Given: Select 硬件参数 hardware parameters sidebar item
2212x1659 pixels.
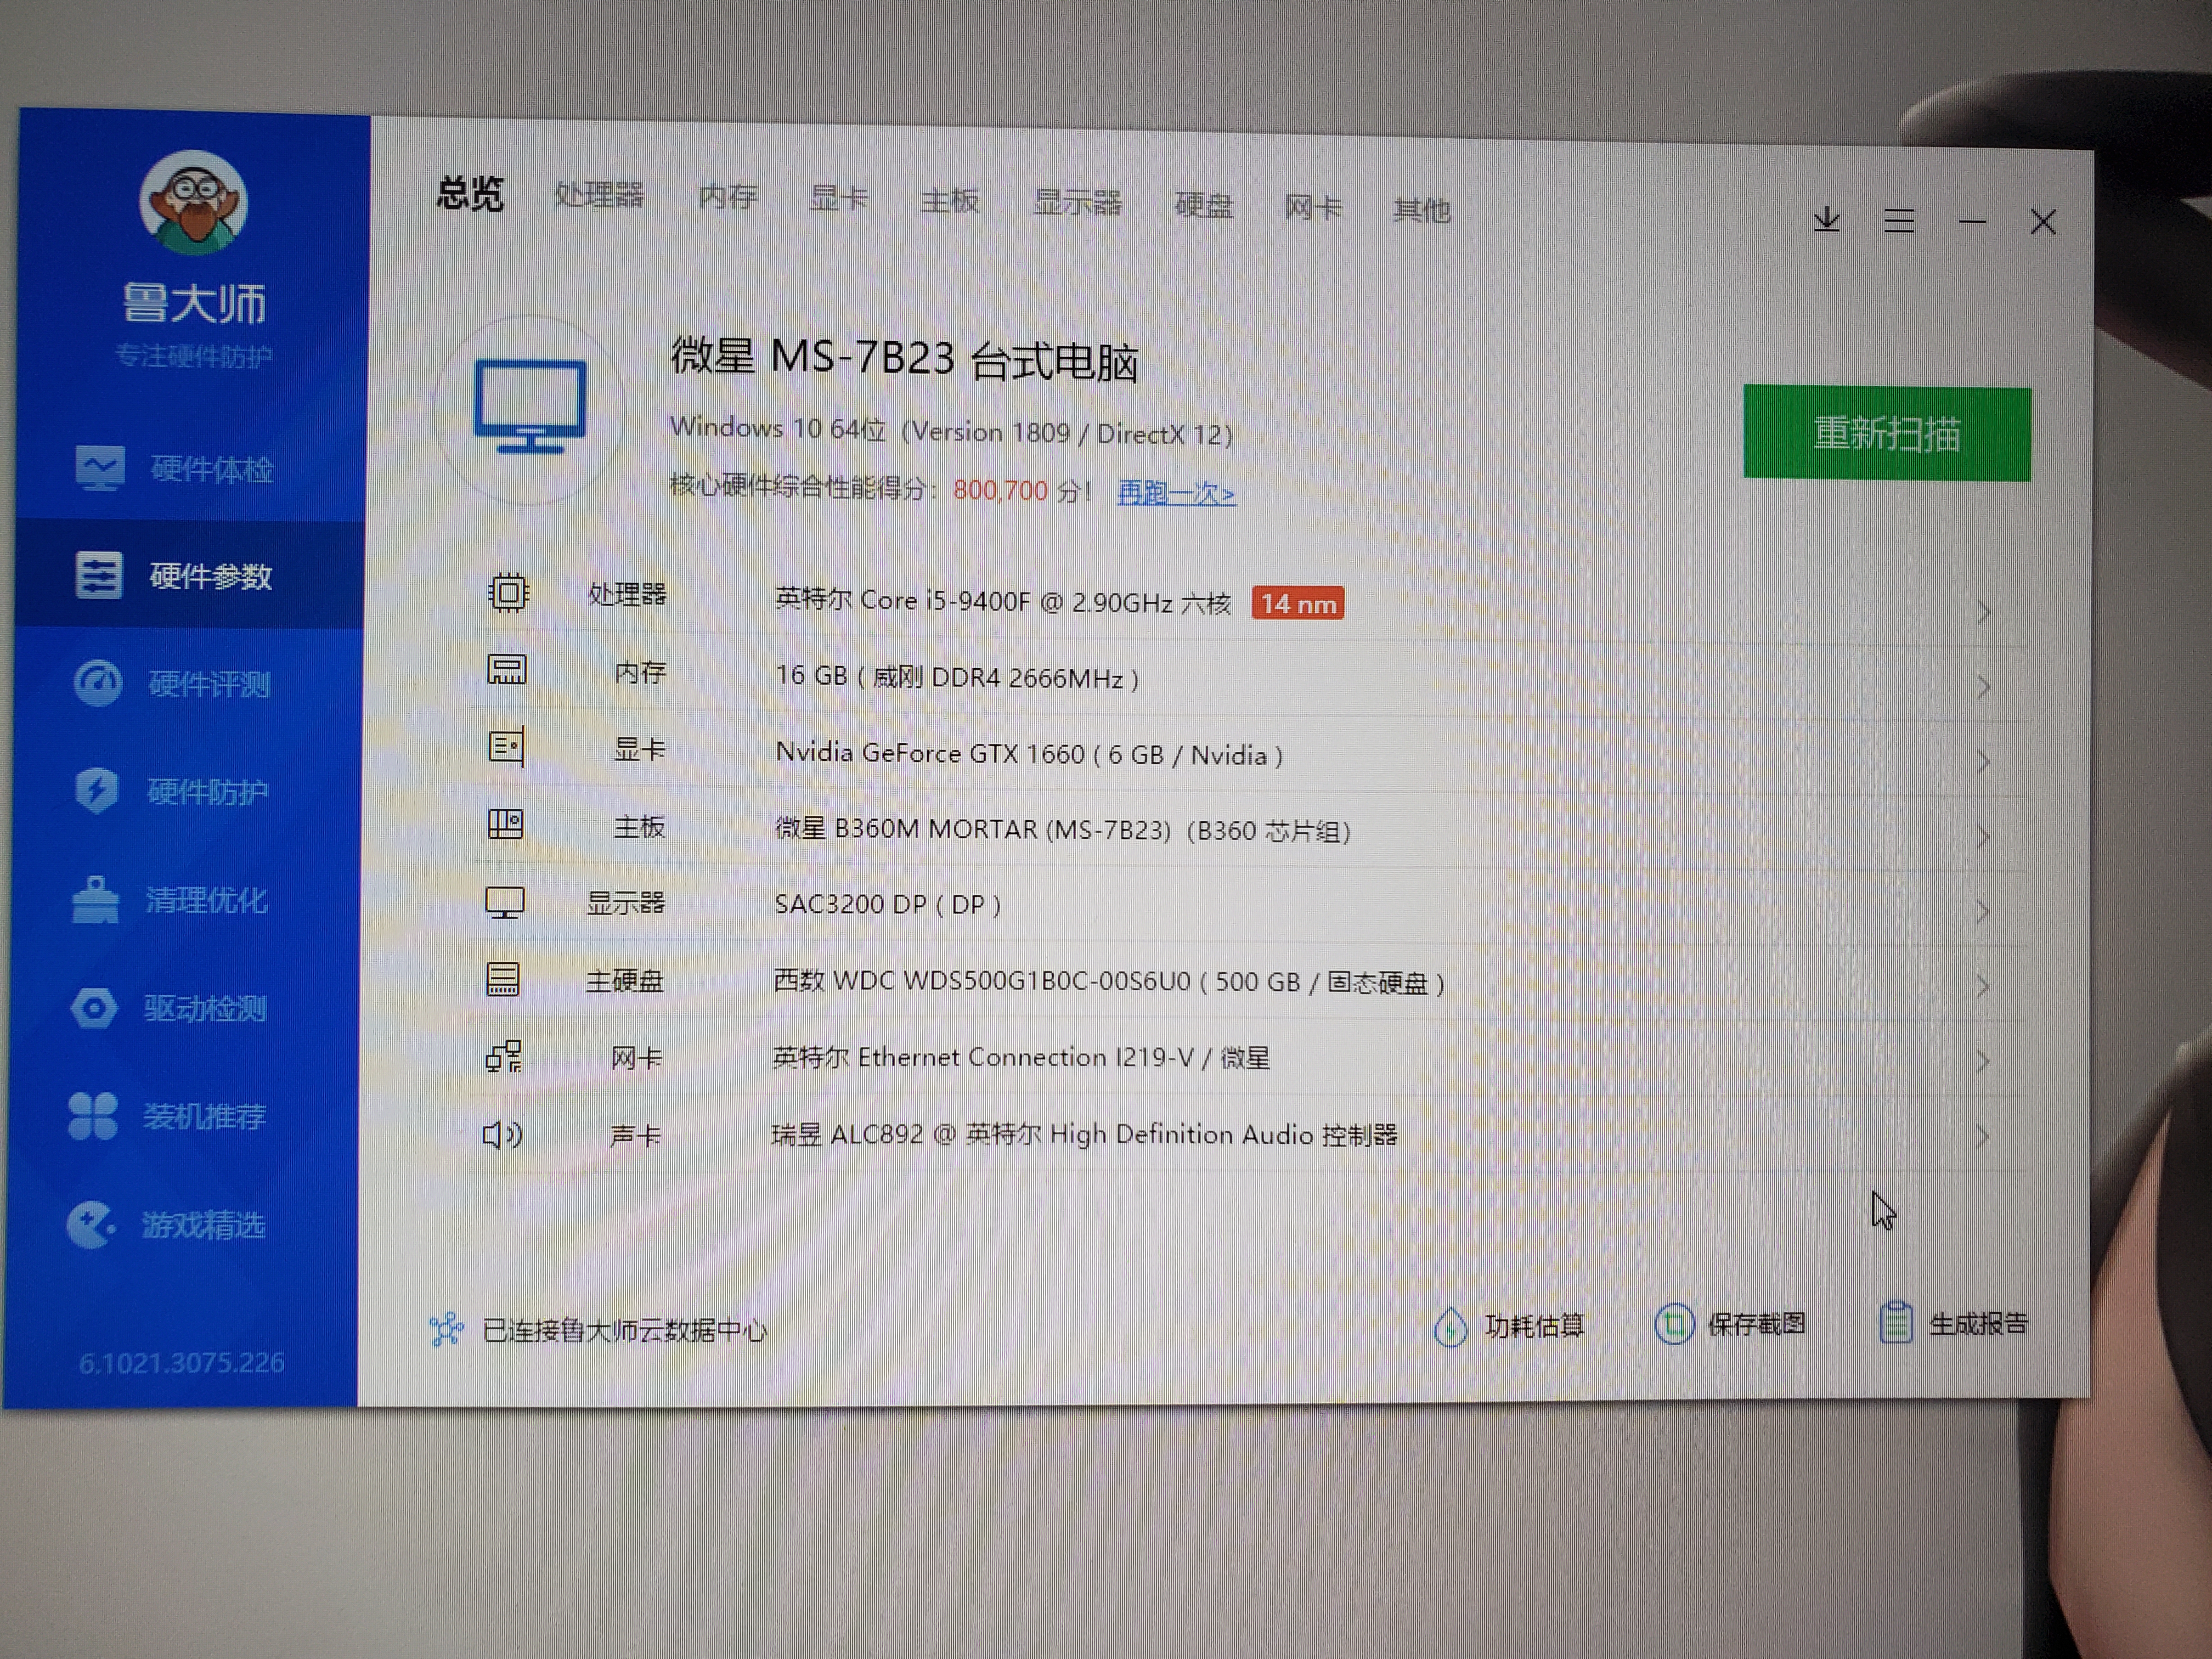Looking at the screenshot, I should (x=189, y=575).
